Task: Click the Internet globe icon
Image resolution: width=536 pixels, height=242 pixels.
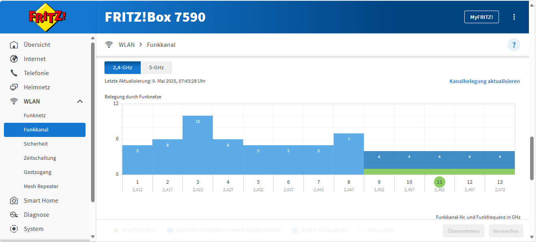Action: click(x=14, y=59)
